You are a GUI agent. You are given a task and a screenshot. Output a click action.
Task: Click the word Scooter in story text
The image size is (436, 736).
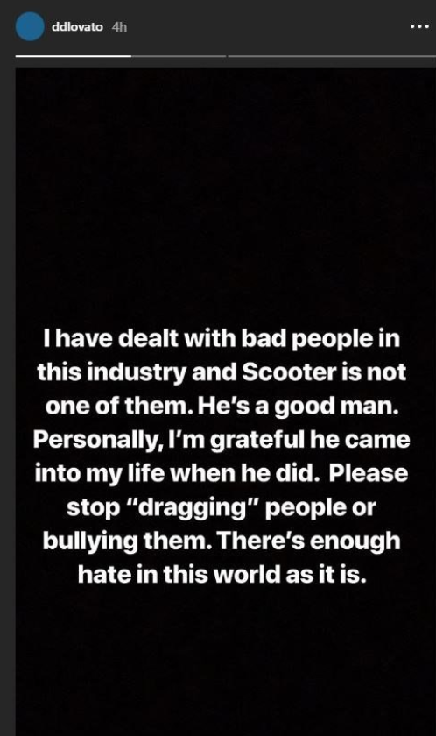pyautogui.click(x=289, y=372)
